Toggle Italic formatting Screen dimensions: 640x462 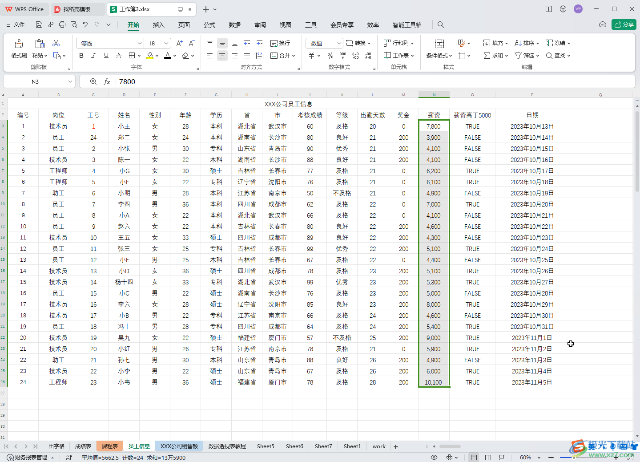(93, 56)
